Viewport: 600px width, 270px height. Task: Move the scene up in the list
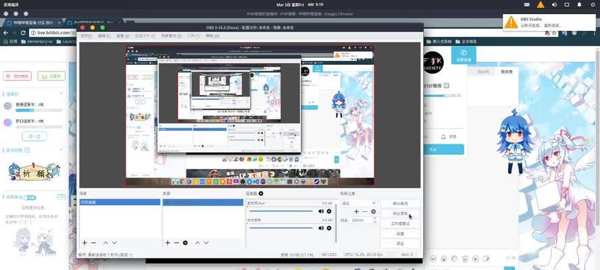pyautogui.click(x=105, y=243)
